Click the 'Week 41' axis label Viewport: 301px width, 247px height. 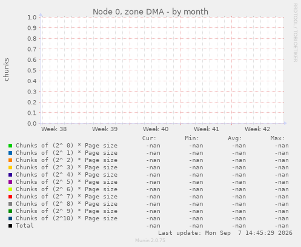pyautogui.click(x=207, y=129)
